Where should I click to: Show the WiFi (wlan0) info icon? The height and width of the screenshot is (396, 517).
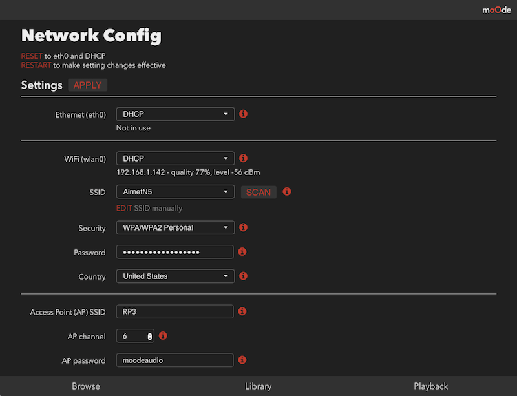[x=244, y=158]
